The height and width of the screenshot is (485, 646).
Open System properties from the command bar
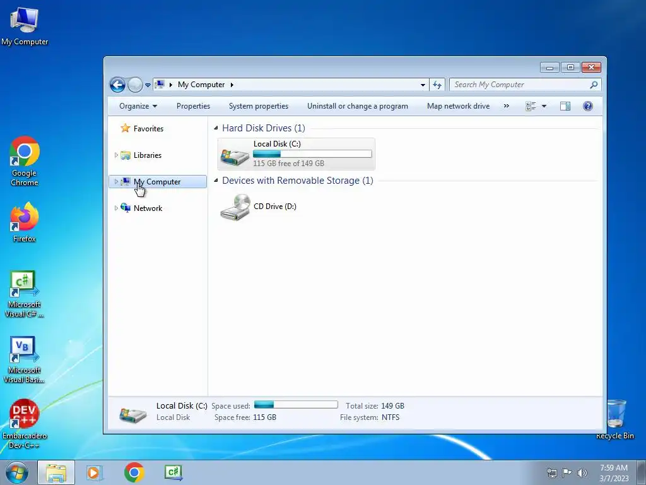click(258, 106)
